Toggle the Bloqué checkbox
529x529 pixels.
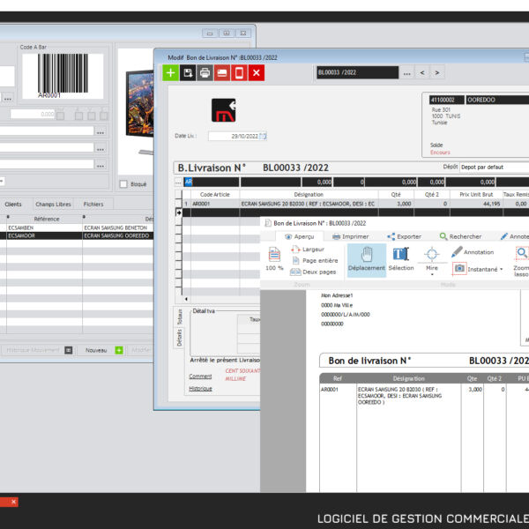(x=123, y=184)
